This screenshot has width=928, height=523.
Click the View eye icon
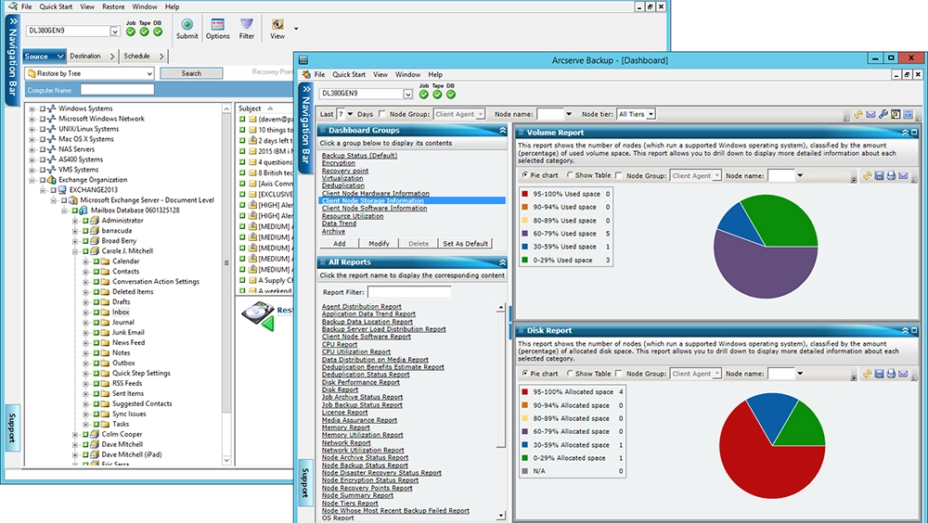pyautogui.click(x=277, y=25)
